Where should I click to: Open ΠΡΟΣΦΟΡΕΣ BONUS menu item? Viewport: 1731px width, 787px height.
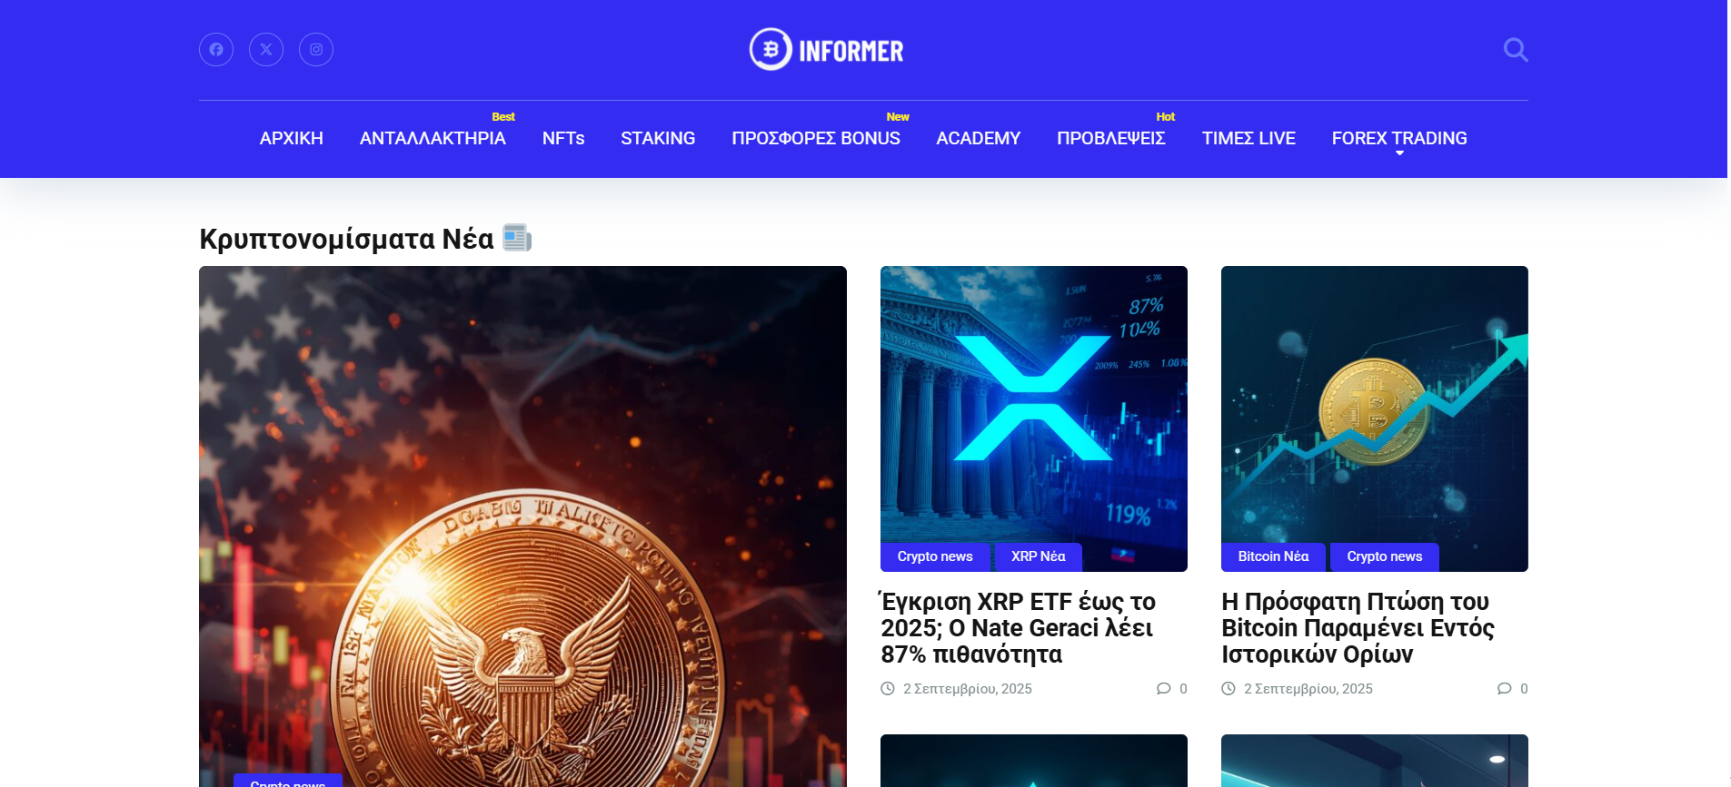(x=816, y=138)
